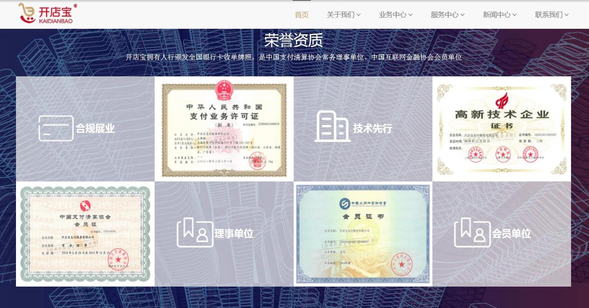
Task: Click the building icon next to 技术先行
Action: [333, 126]
